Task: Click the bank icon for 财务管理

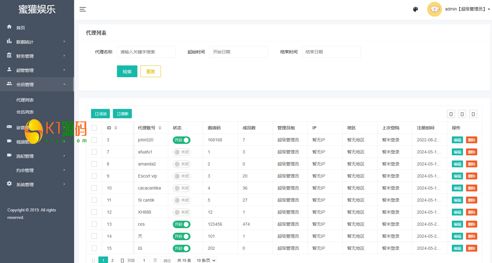Action: (9, 55)
